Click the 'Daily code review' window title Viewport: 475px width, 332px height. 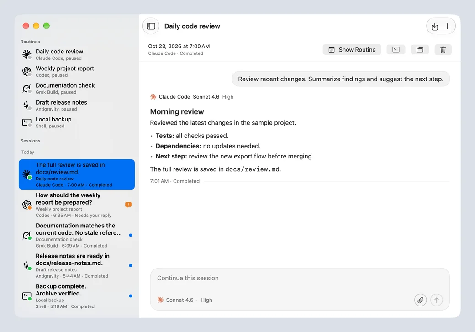[192, 26]
